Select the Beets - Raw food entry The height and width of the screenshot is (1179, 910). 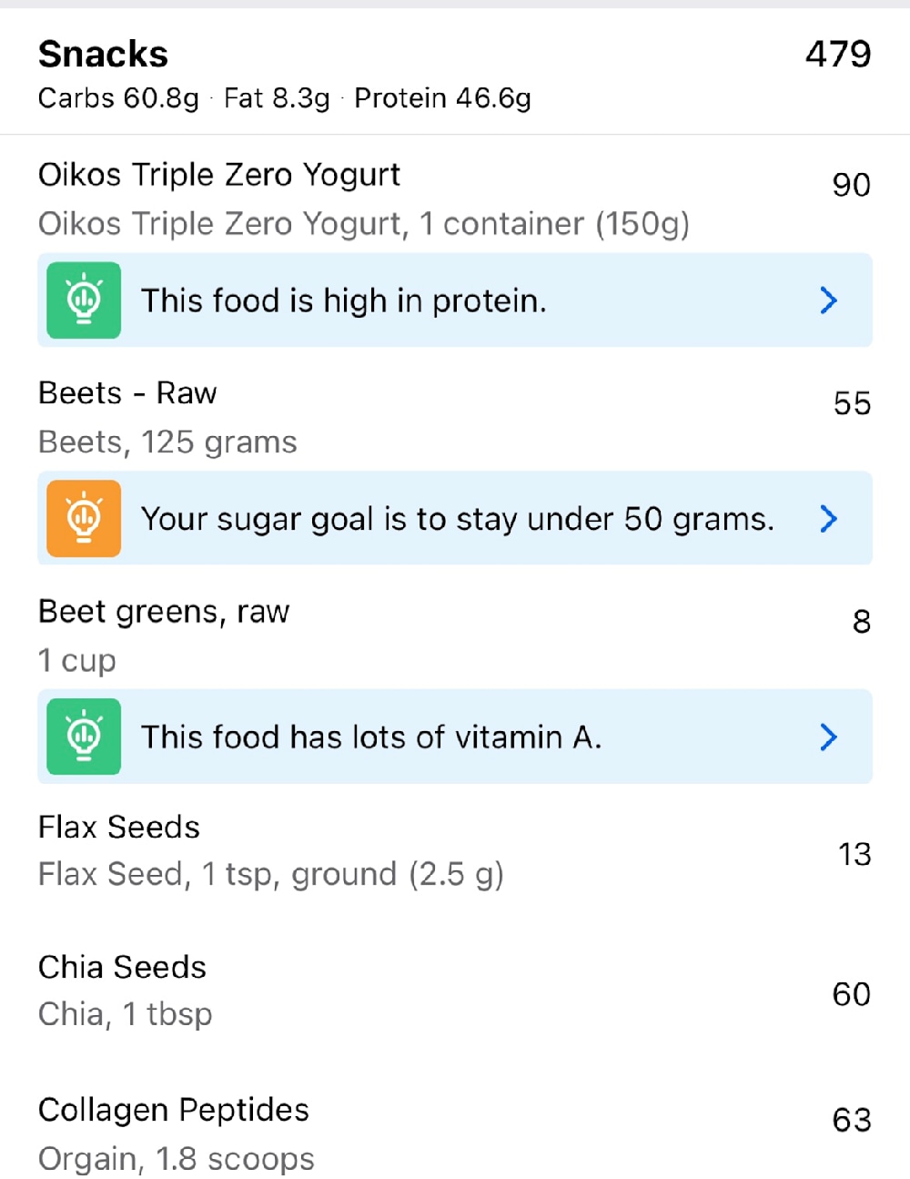click(127, 393)
